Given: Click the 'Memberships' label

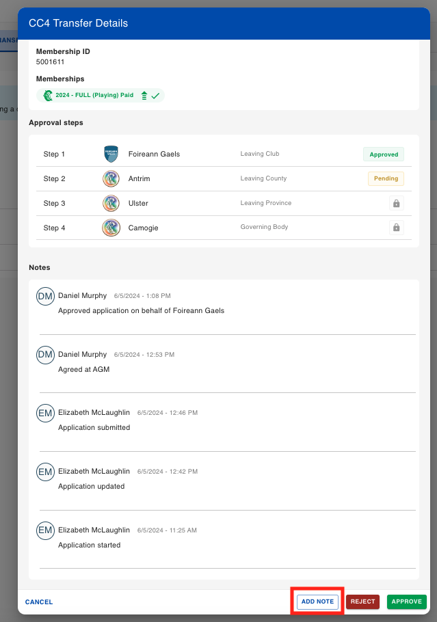Looking at the screenshot, I should pyautogui.click(x=60, y=79).
